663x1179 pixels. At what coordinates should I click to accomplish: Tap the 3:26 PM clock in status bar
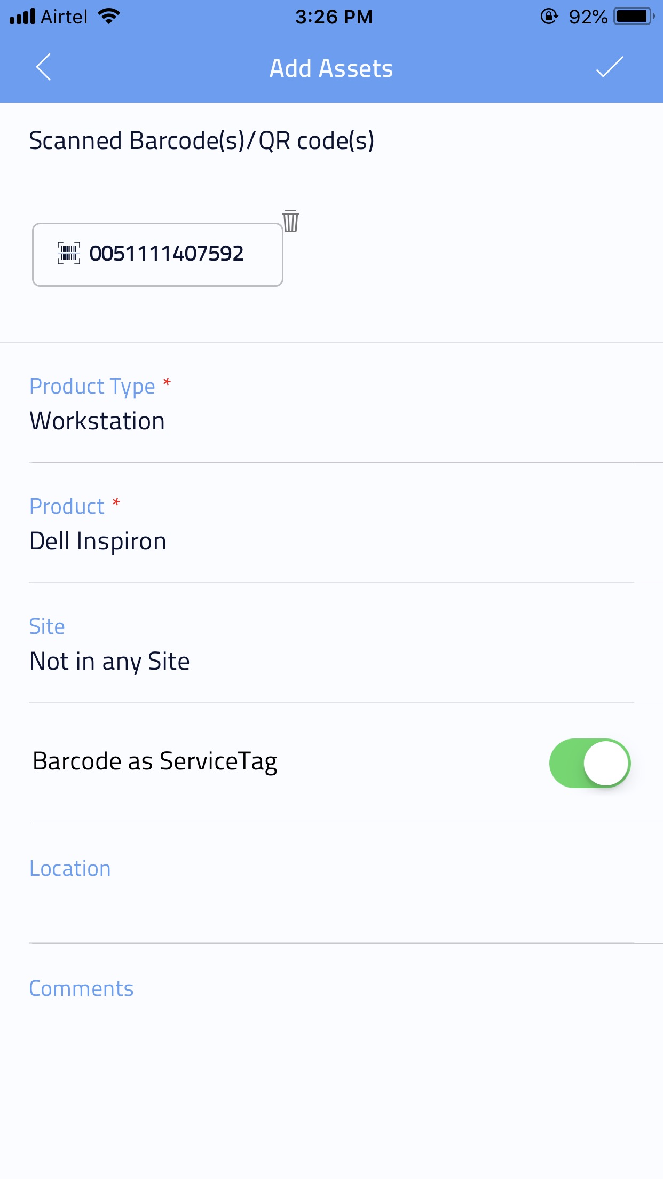pos(334,17)
